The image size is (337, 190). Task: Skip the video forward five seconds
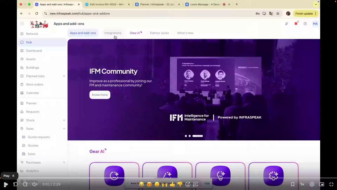(25, 184)
